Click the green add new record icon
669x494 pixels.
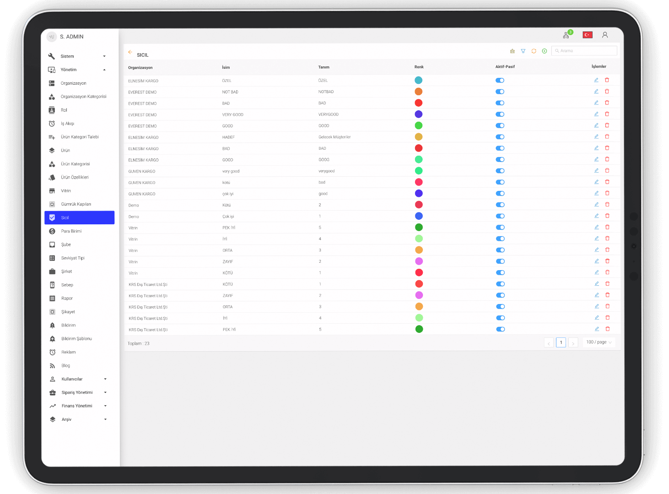tap(545, 51)
